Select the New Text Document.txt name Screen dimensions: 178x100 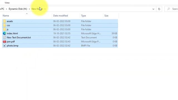[x=19, y=37]
